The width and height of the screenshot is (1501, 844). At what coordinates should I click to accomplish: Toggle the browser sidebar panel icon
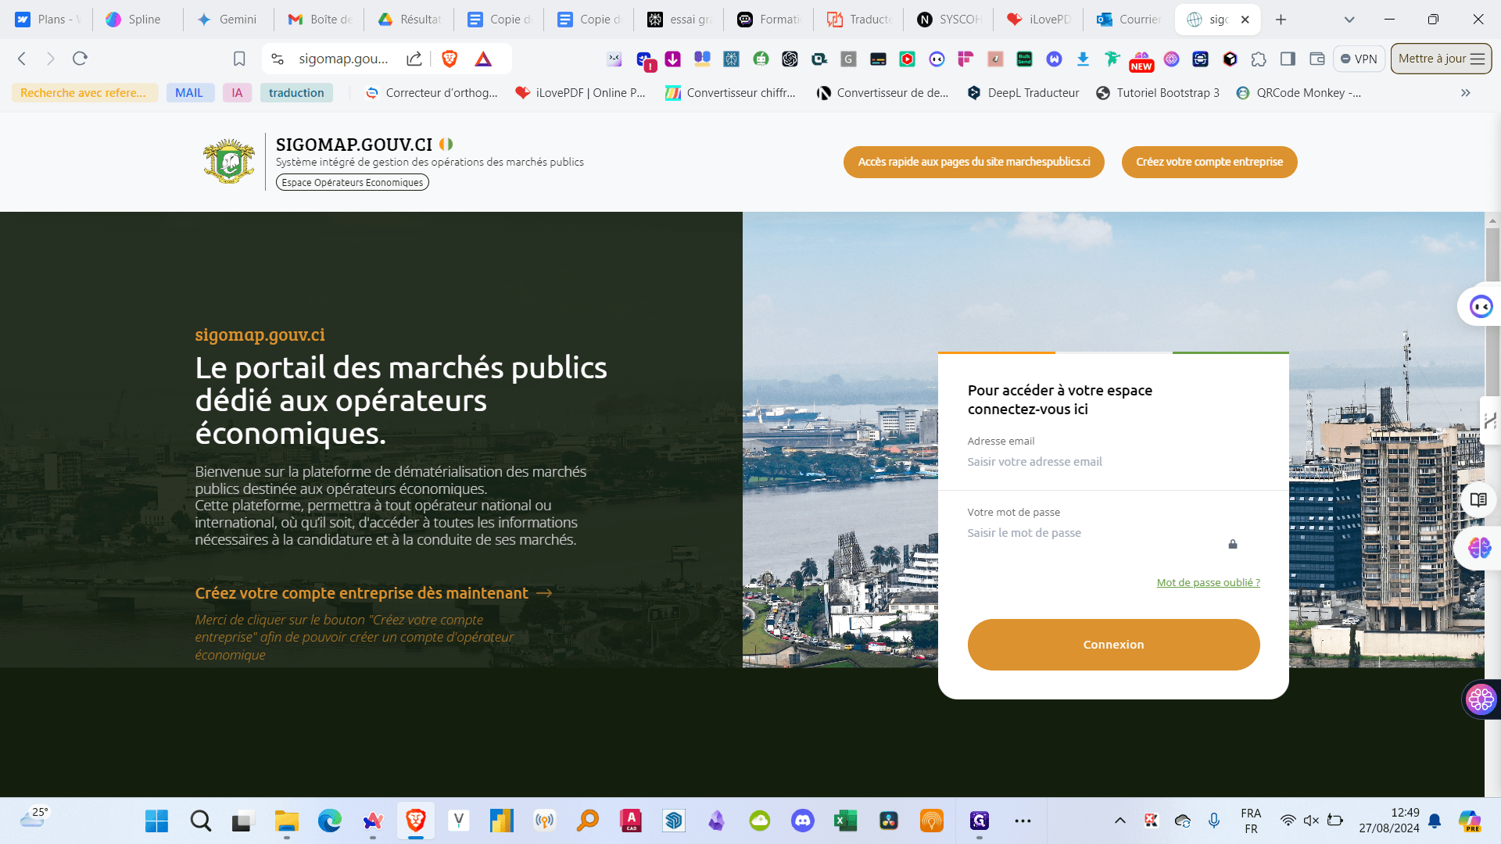tap(1288, 59)
